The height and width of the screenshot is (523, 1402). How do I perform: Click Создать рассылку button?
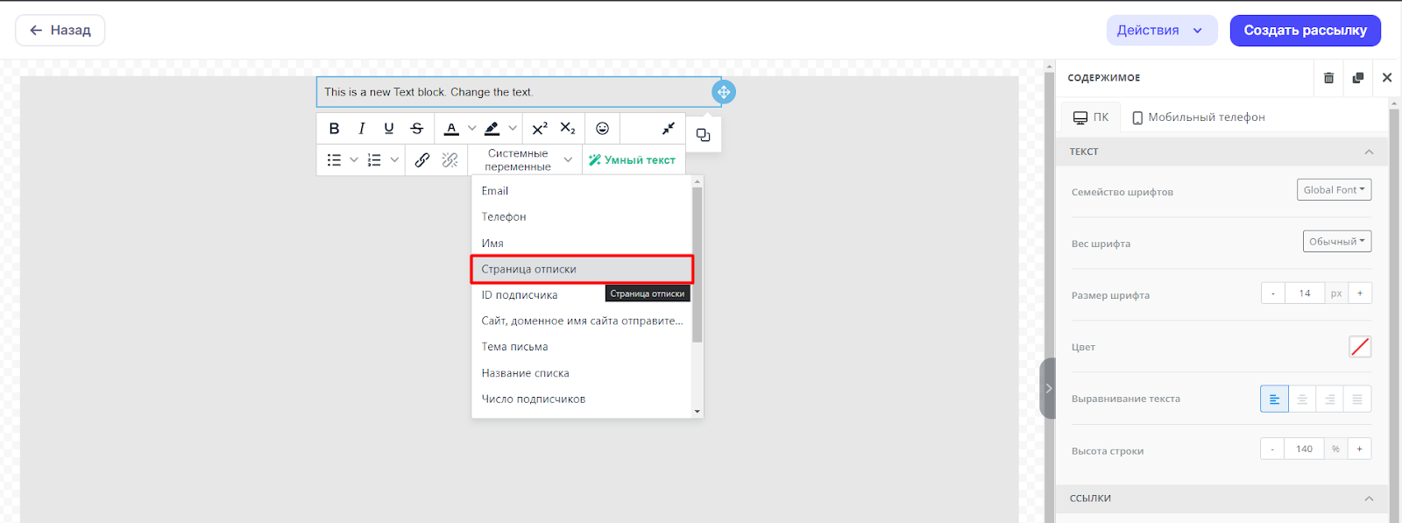[x=1305, y=31]
